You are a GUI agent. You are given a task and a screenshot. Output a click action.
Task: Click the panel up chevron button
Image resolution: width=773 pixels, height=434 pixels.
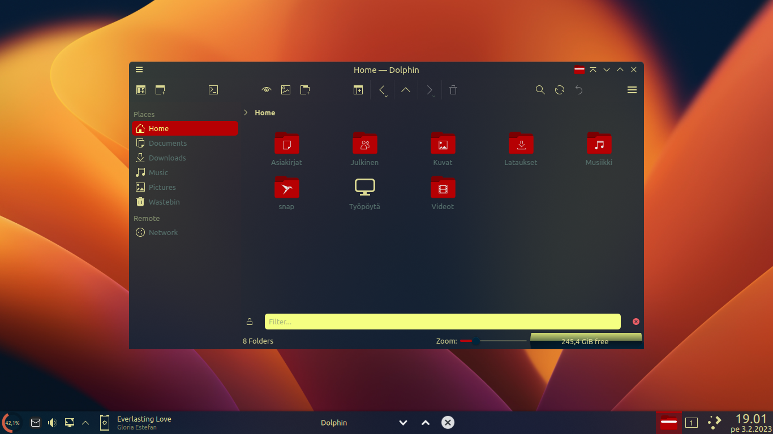point(426,423)
